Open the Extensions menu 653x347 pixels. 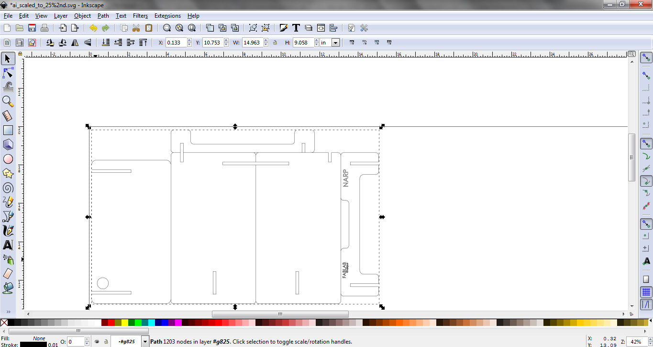point(167,16)
